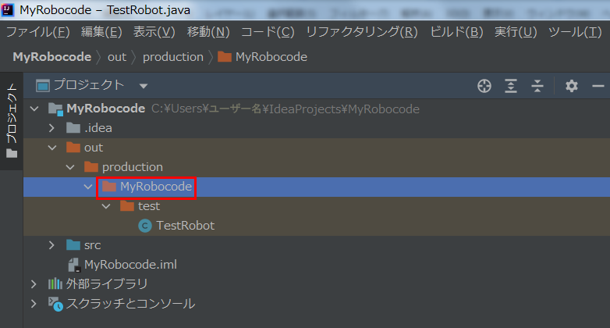This screenshot has width=610, height=328.
Task: Open the 編集(E) menu
Action: (101, 32)
